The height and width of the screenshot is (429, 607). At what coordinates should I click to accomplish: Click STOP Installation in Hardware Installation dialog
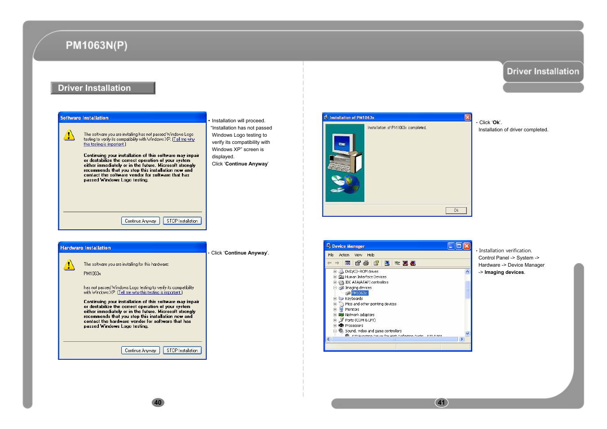pos(182,350)
